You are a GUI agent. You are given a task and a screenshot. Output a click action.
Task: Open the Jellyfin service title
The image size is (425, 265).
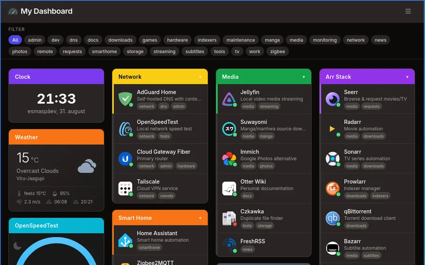[250, 92]
